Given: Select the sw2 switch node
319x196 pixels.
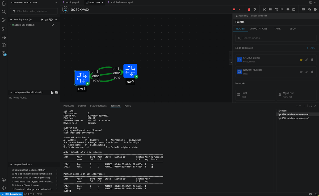Looking at the screenshot, I should click(x=130, y=71).
